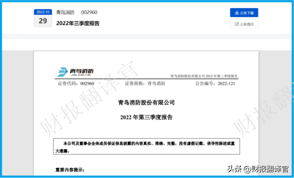Screen dimensions: 294x178
Task: Click the title 2022年三季度报告
Action: coord(78,23)
